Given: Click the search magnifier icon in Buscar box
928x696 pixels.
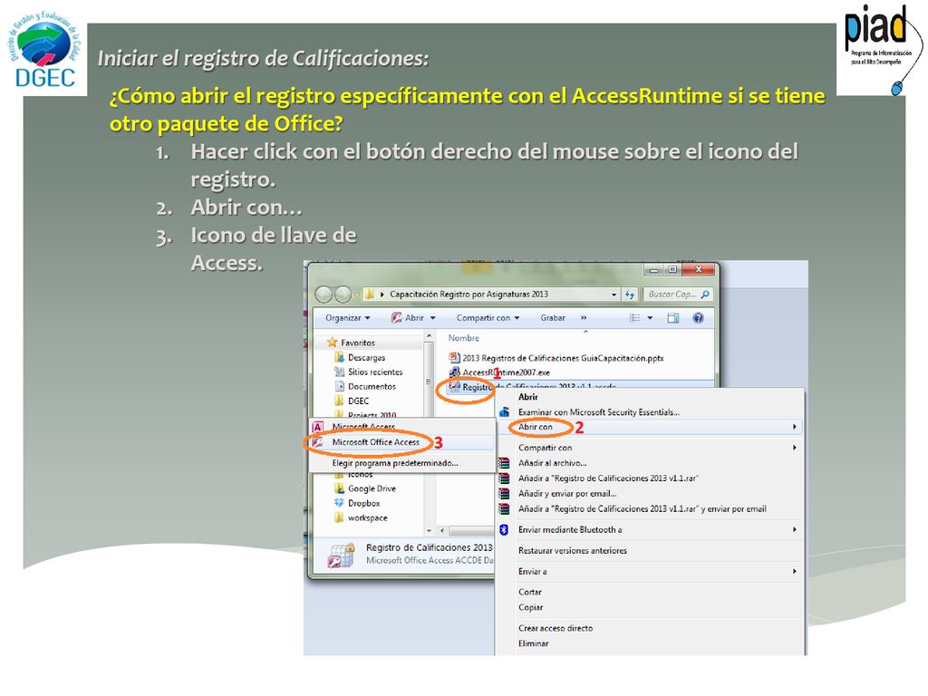Looking at the screenshot, I should click(704, 295).
